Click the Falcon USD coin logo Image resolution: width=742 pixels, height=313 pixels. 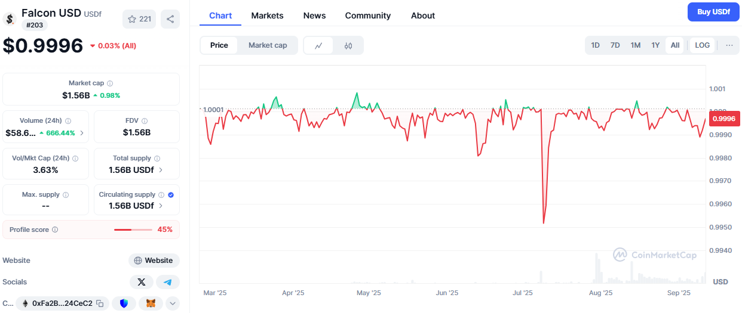[9, 19]
